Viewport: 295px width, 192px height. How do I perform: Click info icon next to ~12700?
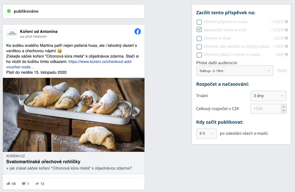pos(286,30)
